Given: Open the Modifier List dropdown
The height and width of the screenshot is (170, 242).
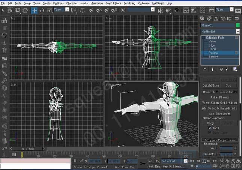Looking at the screenshot, I should pos(238,32).
